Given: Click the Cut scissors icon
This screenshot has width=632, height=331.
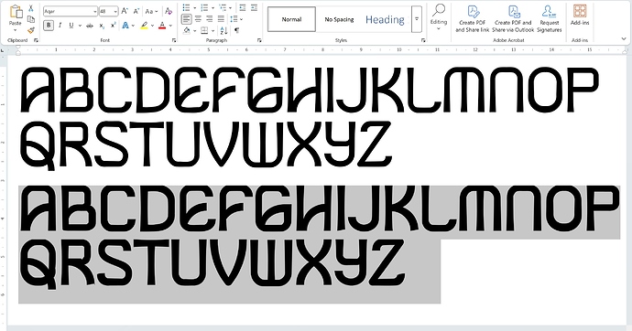Looking at the screenshot, I should [31, 8].
